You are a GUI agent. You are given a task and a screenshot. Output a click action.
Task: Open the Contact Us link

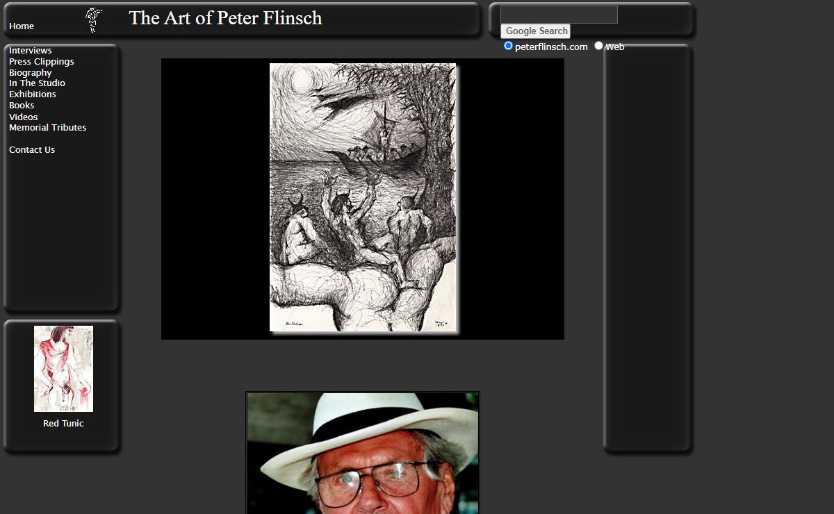32,150
